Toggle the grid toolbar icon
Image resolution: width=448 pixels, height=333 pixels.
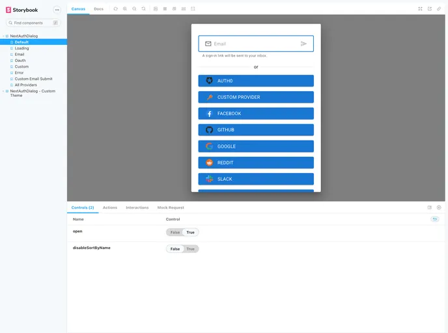165,9
